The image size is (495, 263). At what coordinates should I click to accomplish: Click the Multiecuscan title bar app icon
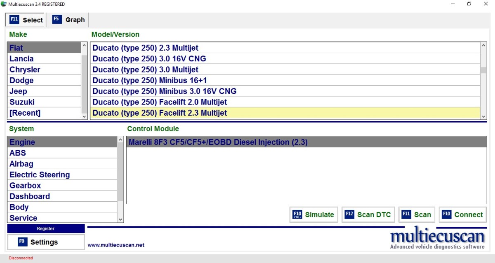4,4
